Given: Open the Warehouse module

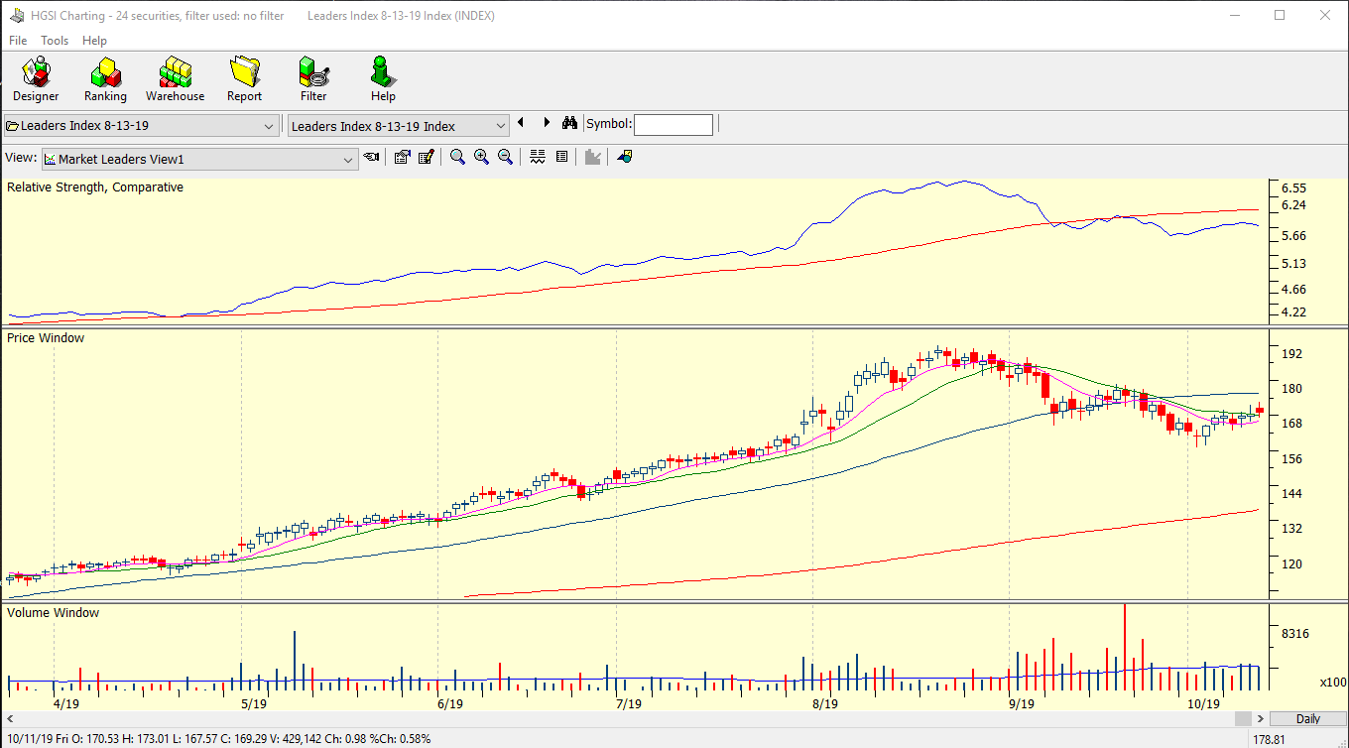Looking at the screenshot, I should pyautogui.click(x=176, y=79).
